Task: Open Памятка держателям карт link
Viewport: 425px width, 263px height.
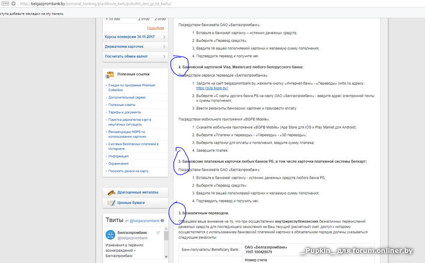Action: click(x=130, y=122)
